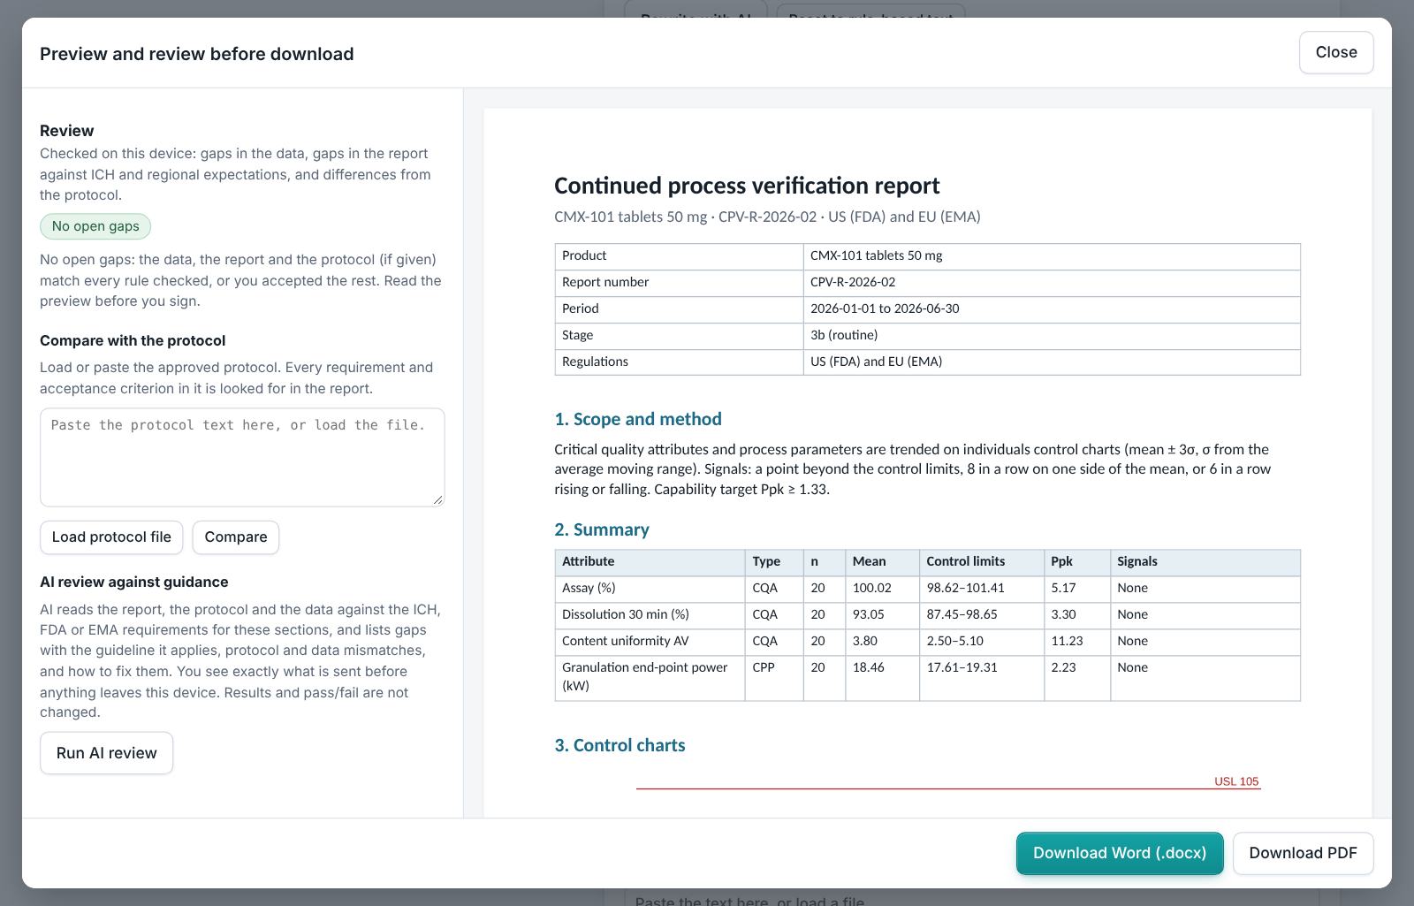The width and height of the screenshot is (1414, 906).
Task: Click the Compare with the protocol heading
Action: pyautogui.click(x=133, y=340)
